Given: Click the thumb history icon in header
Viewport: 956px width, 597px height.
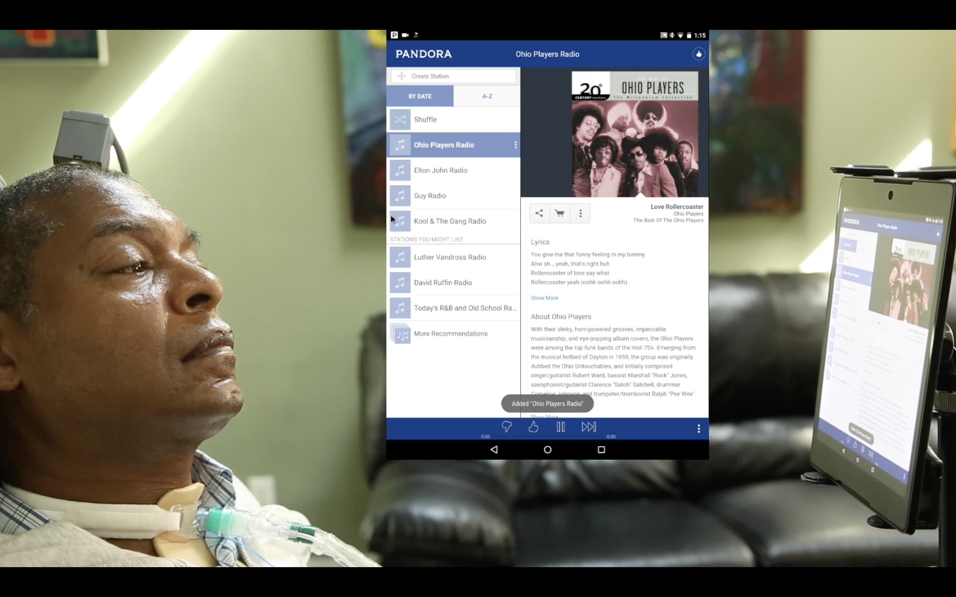Looking at the screenshot, I should [698, 54].
